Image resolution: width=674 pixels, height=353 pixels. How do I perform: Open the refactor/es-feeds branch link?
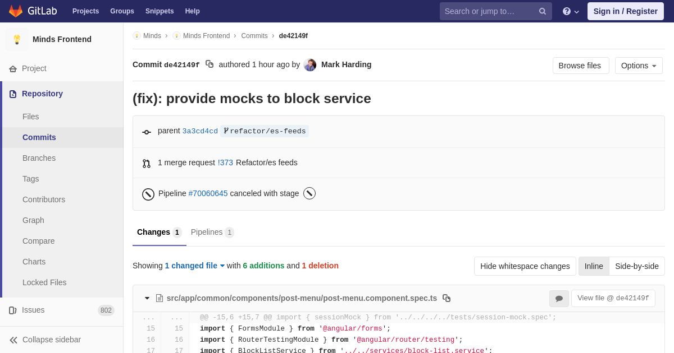(265, 131)
